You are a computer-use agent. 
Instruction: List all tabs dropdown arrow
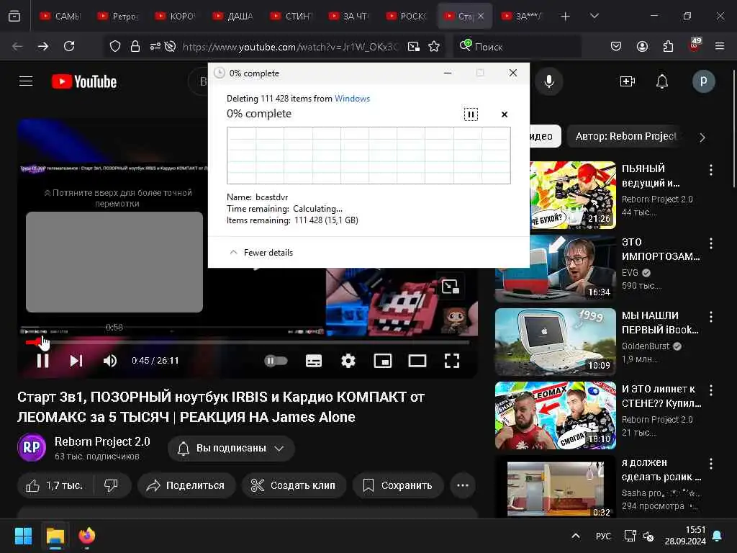(x=594, y=16)
